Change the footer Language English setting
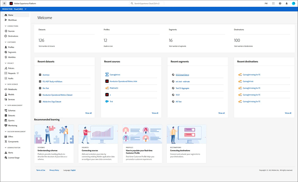The width and height of the screenshot is (298, 182). 73,170
